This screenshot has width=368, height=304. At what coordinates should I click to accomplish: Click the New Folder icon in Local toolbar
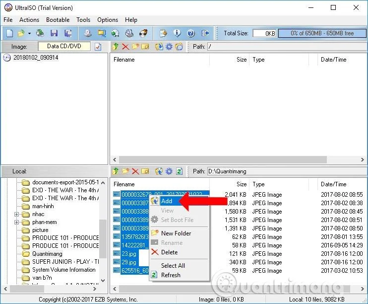(x=125, y=171)
